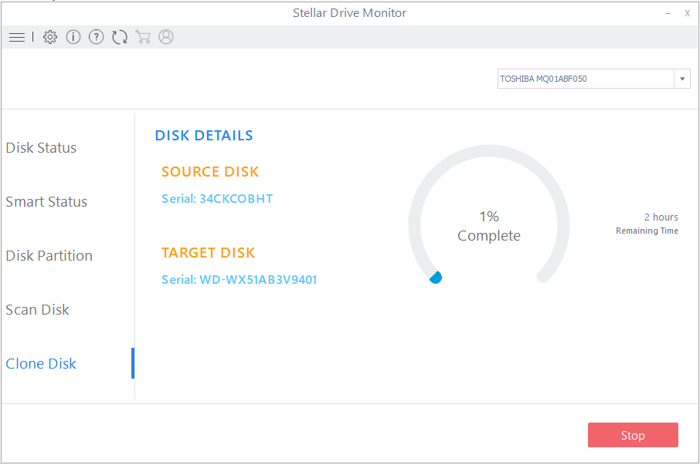
Task: Select the Scan Disk tab
Action: point(37,310)
